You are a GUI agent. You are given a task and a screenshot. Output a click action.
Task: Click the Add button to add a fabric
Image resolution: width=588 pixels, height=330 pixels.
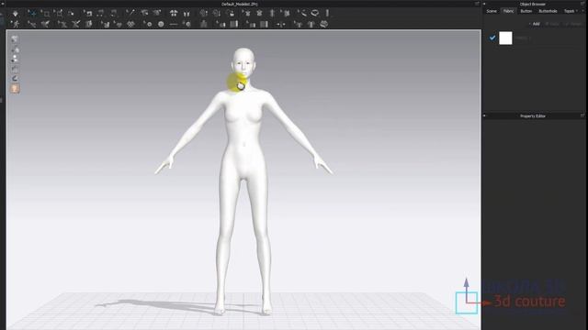click(x=535, y=24)
